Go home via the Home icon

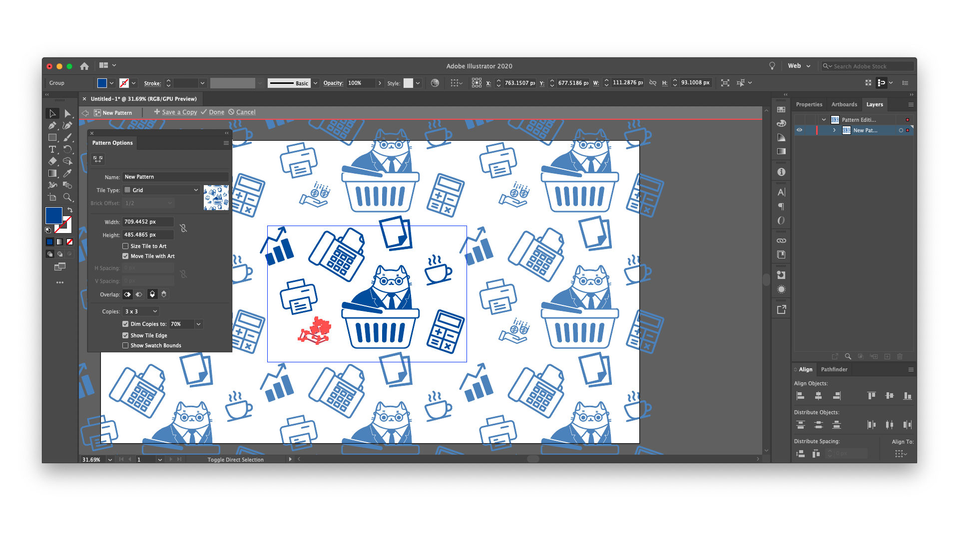[x=84, y=66]
